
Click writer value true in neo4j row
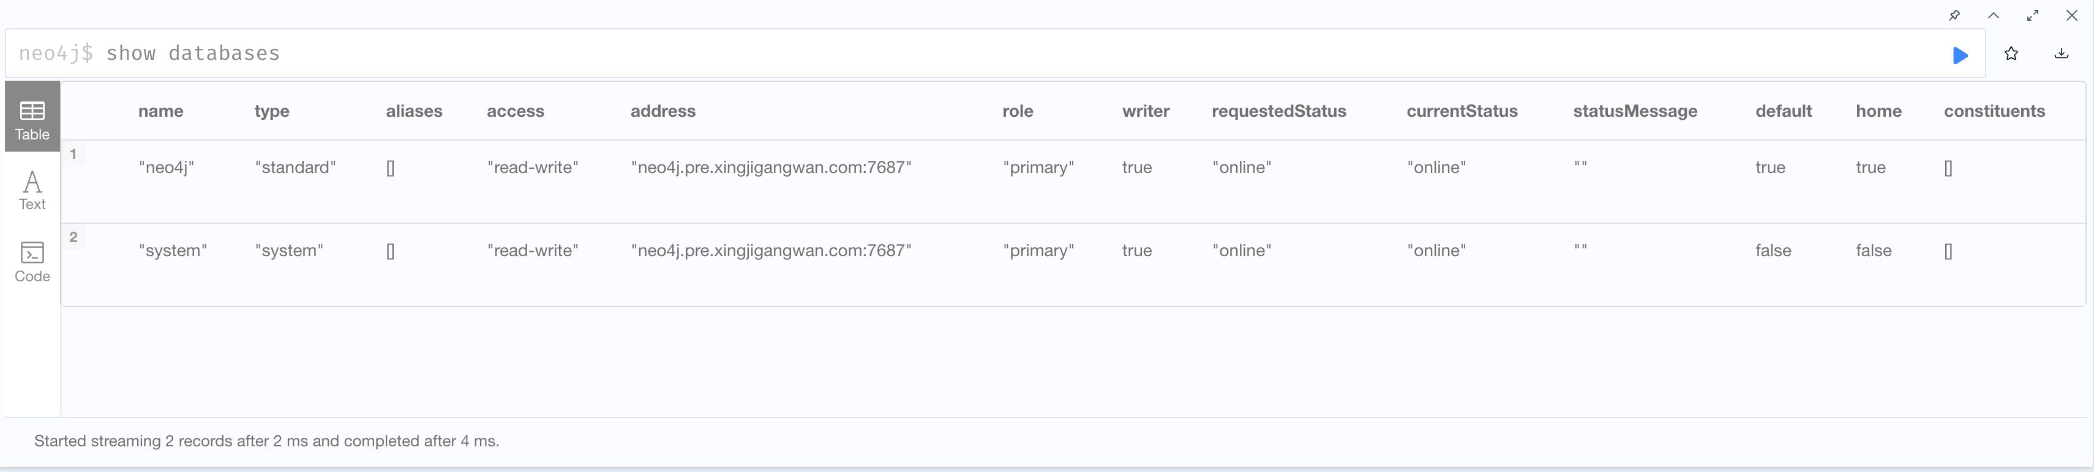tap(1136, 168)
